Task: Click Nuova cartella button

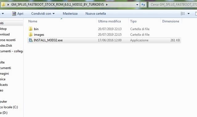Action: pyautogui.click(x=96, y=14)
